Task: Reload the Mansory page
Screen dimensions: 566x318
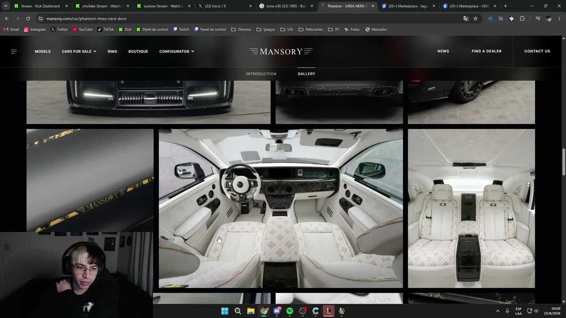Action: tap(28, 19)
